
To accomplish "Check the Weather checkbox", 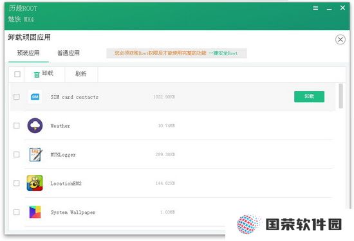I will [x=17, y=125].
